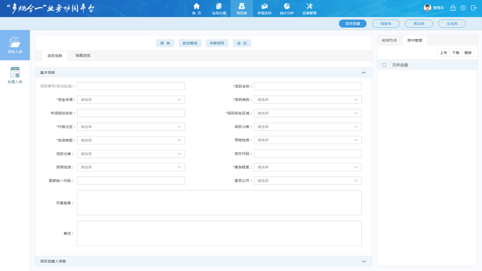Viewport: 482px width, 271px height.
Task: Collapse the 基本信息 section
Action: [x=364, y=73]
